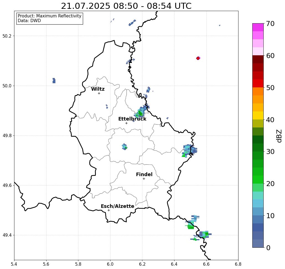Click the colorbar label 30
The image size is (285, 269).
coord(270,152)
